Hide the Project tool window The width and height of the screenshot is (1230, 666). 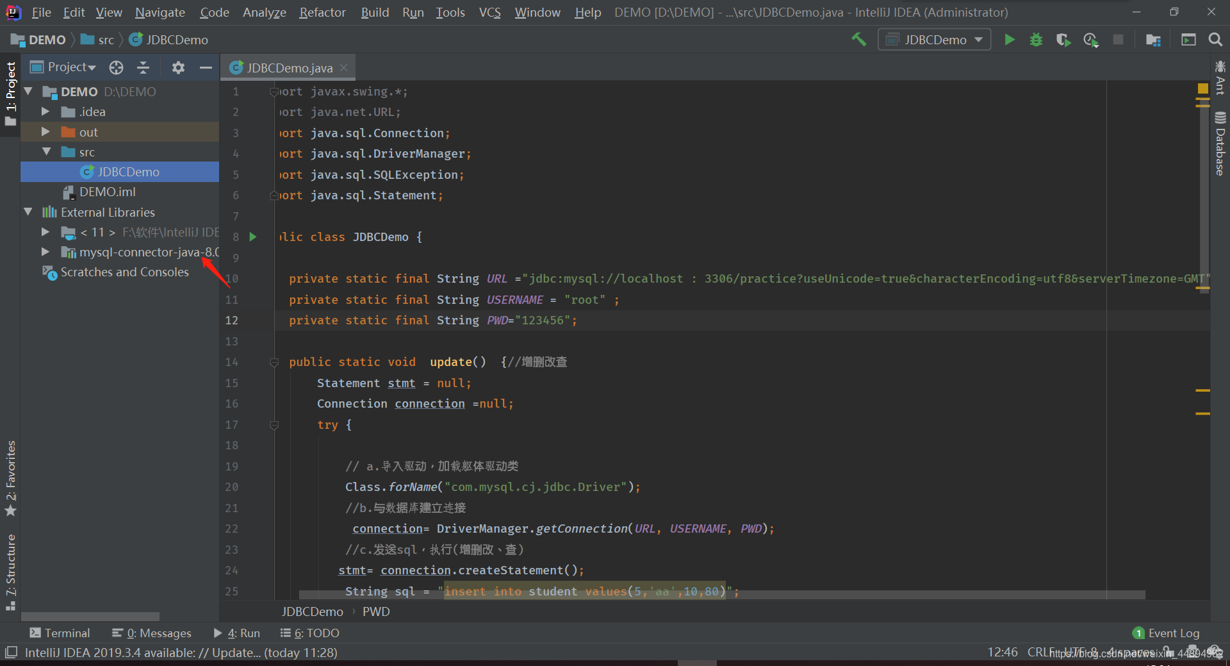pyautogui.click(x=206, y=67)
